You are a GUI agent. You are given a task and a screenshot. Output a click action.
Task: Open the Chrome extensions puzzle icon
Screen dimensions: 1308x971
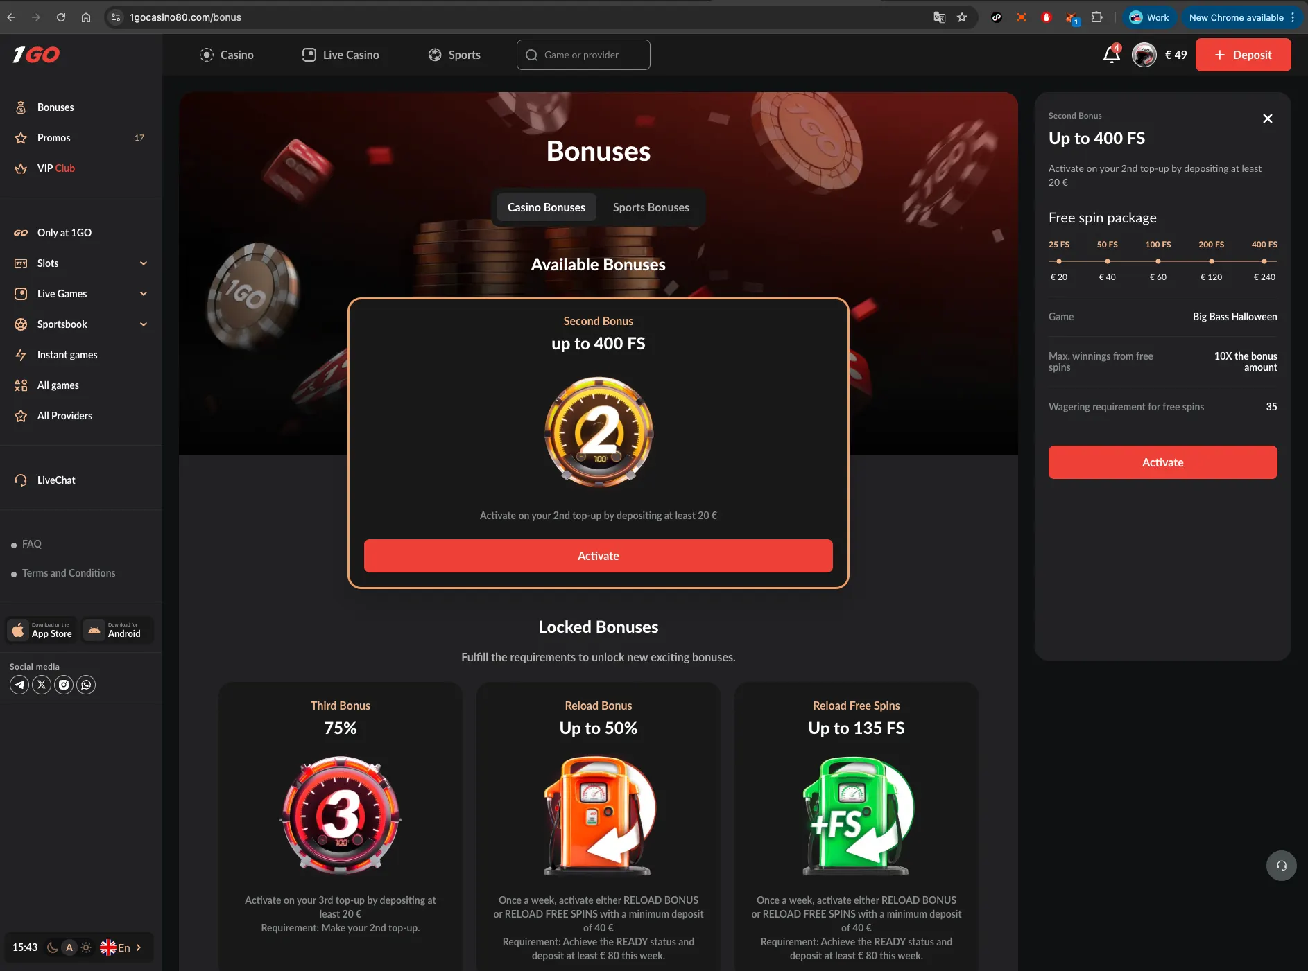click(x=1096, y=17)
